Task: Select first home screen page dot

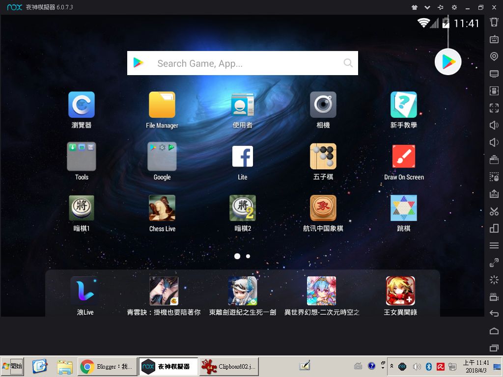Action: click(237, 256)
